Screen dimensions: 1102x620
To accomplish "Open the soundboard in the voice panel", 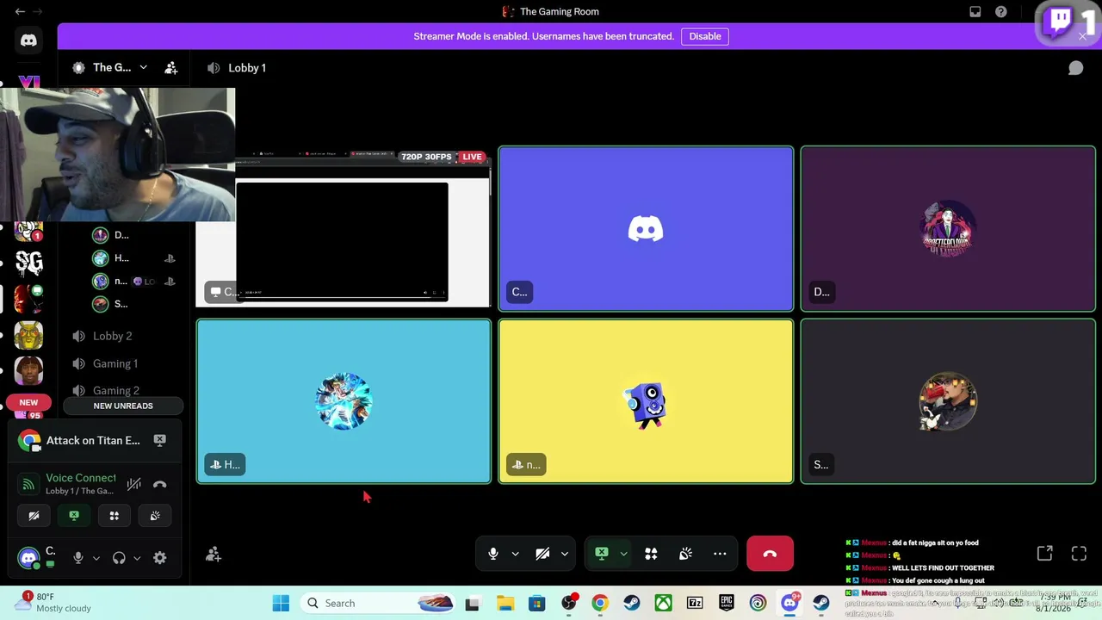I will click(155, 516).
